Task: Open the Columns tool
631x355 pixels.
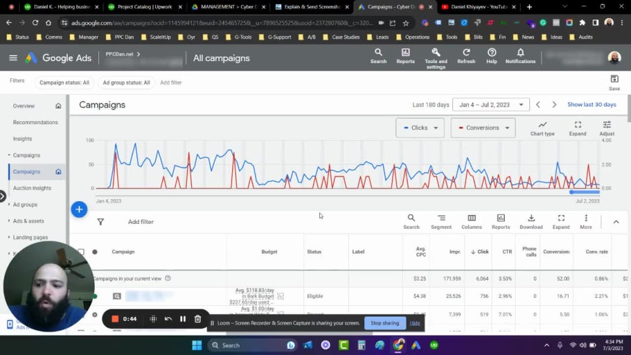Action: [471, 221]
